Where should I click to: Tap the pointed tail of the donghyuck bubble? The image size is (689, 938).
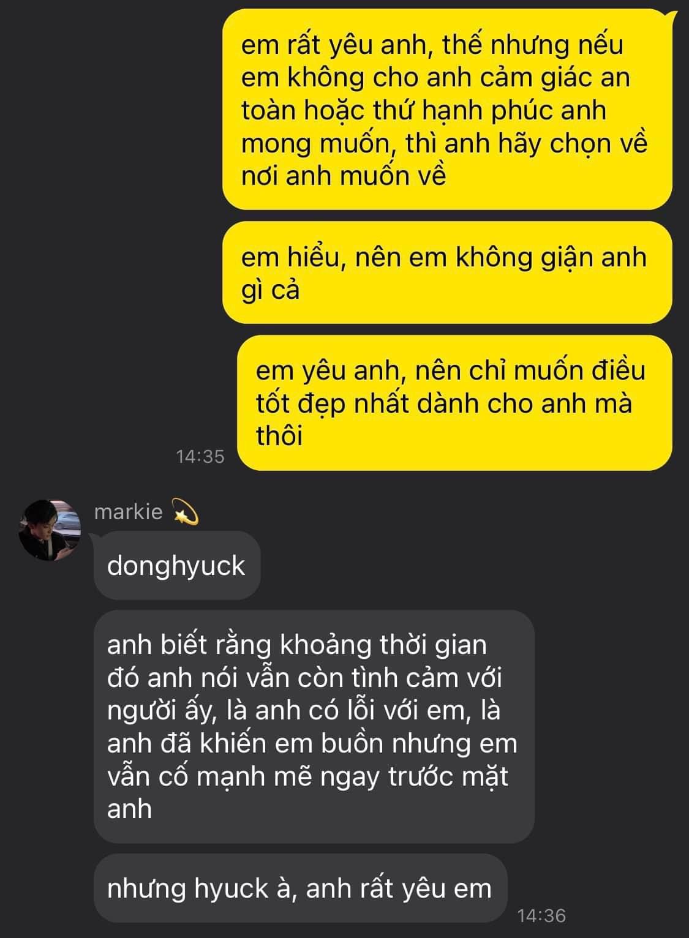[x=97, y=538]
